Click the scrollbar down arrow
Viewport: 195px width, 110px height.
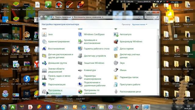(158, 94)
